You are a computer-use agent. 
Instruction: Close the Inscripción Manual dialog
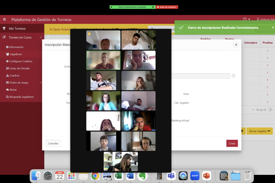click(x=236, y=45)
